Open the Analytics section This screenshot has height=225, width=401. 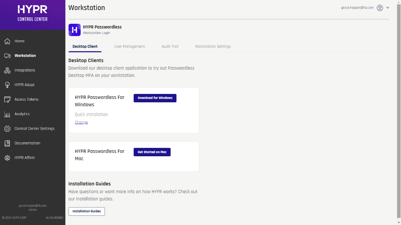[x=22, y=114]
